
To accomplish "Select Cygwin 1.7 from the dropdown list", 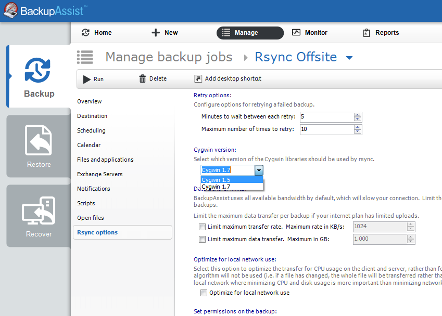I will 232,187.
